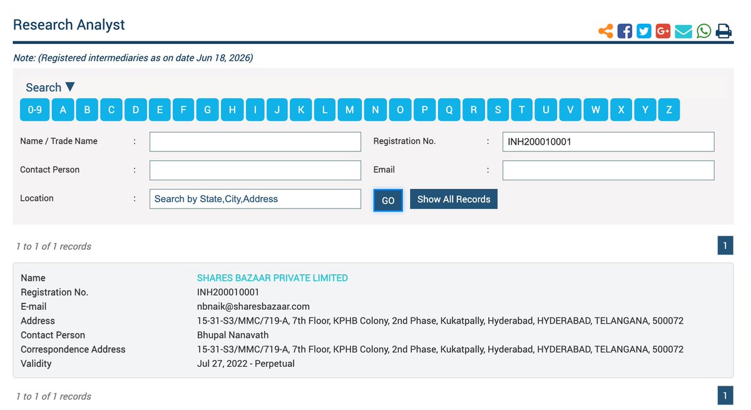Filter names starting with E
751x410 pixels.
160,110
